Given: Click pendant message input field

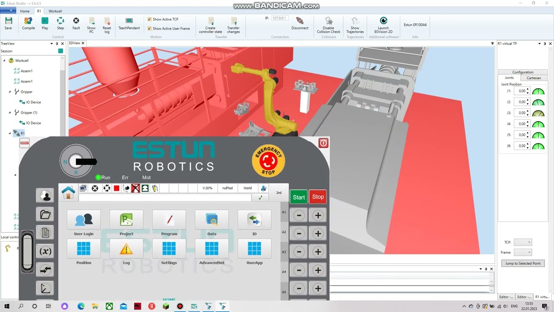Looking at the screenshot, I should 165,198.
